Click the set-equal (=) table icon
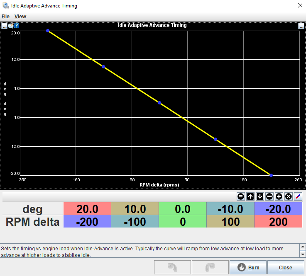 pos(241,196)
